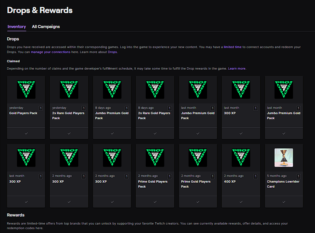Select the Inventory tab
315x233 pixels.
tap(17, 27)
